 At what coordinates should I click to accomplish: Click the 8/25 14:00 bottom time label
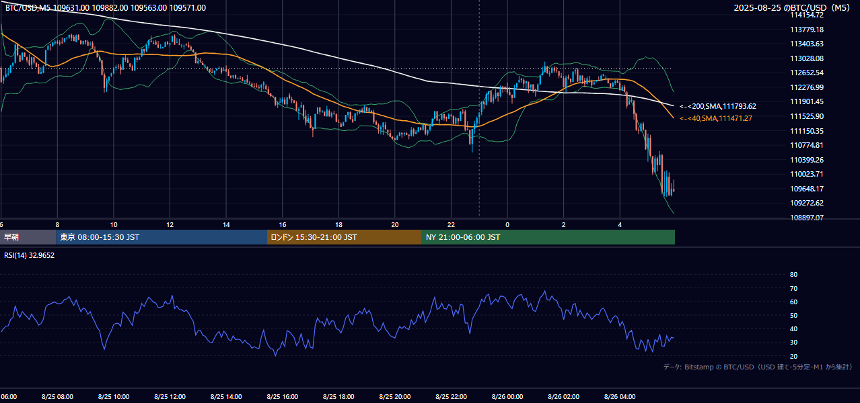[226, 397]
